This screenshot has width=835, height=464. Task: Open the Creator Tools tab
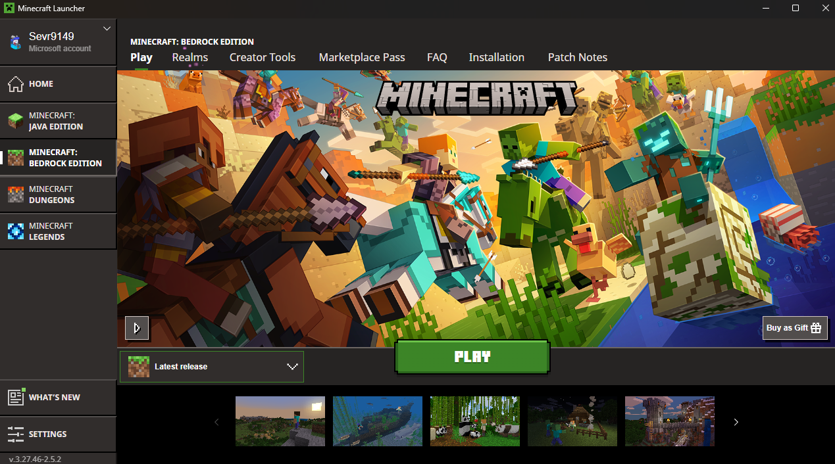[263, 58]
